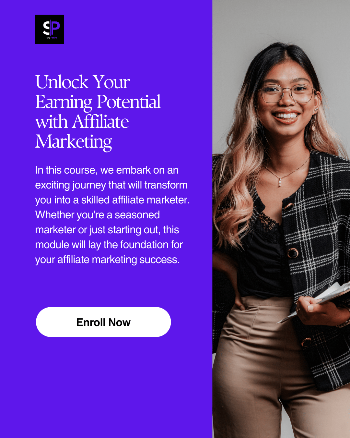350x438 pixels.
Task: Select the 'marketer or just starting out' line
Action: 107,230
